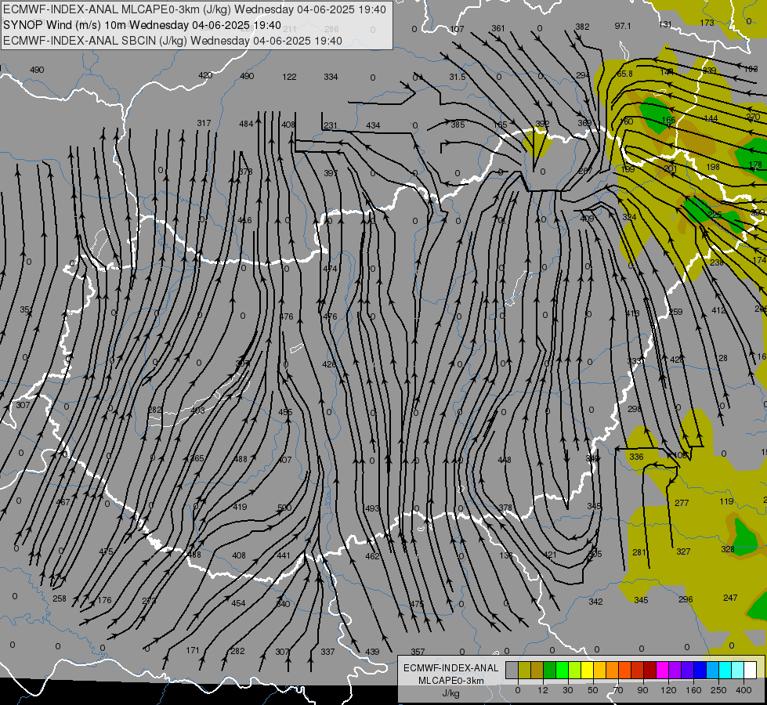Select the '90' legend scale value

pos(642,690)
